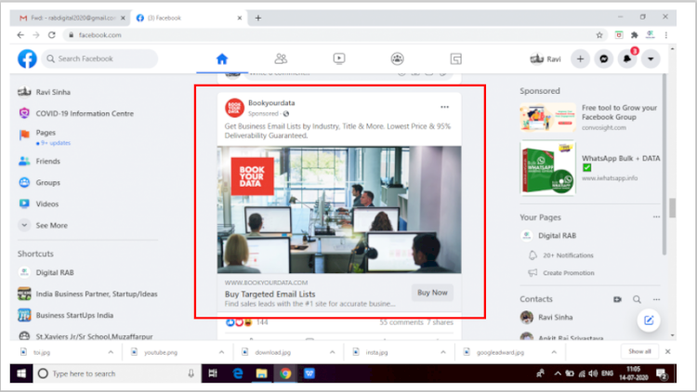Open the Bookyourdata ad image
The image size is (697, 392).
pos(339,209)
